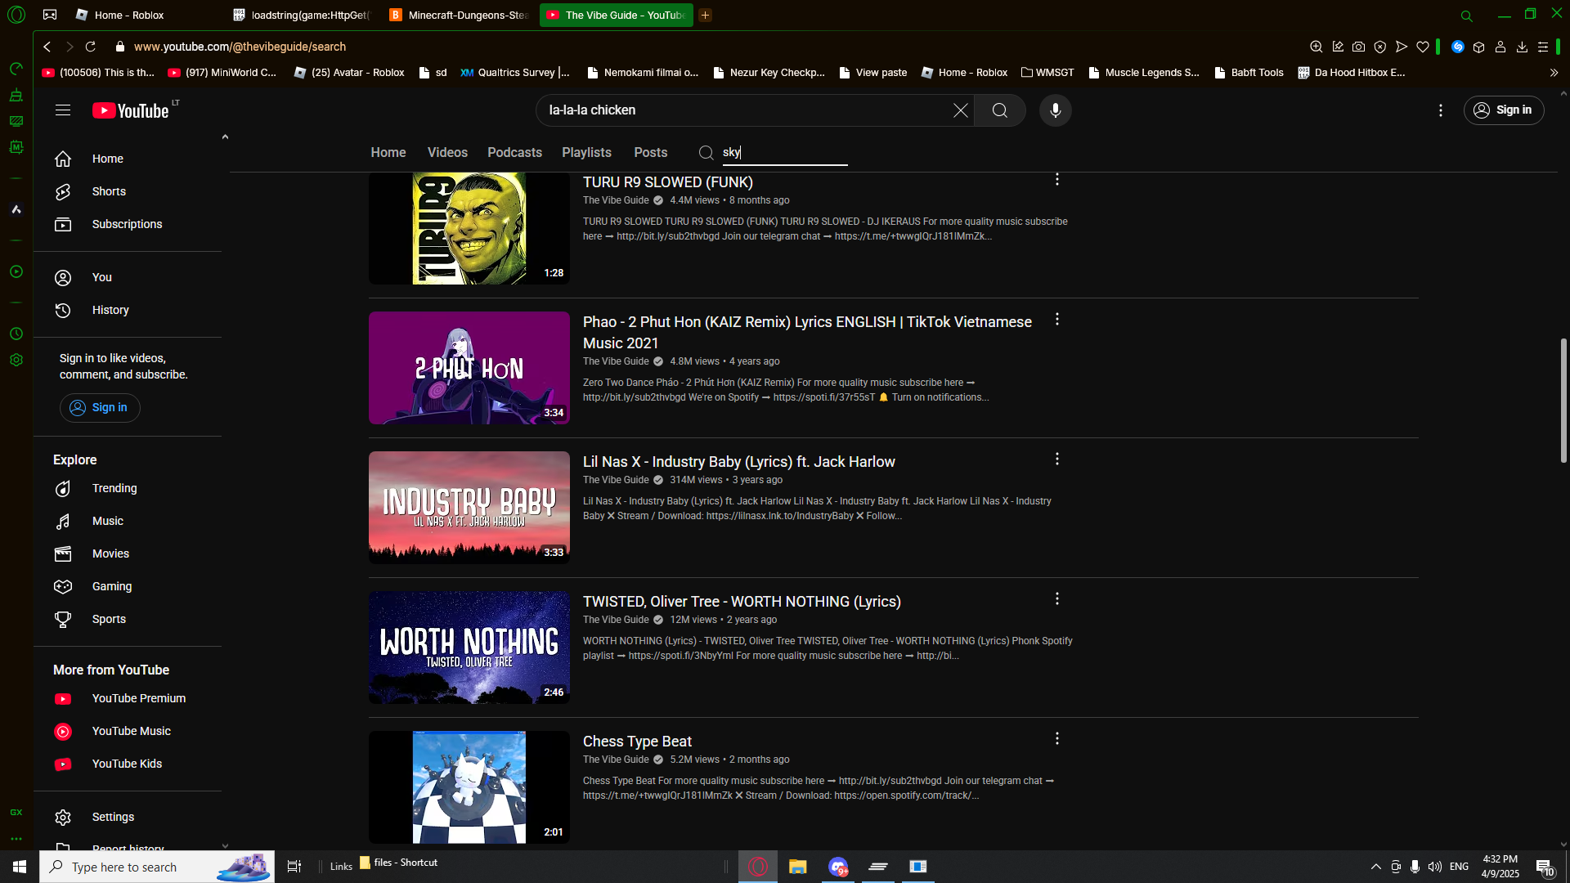Open Chess Type Beat video title

coord(638,742)
